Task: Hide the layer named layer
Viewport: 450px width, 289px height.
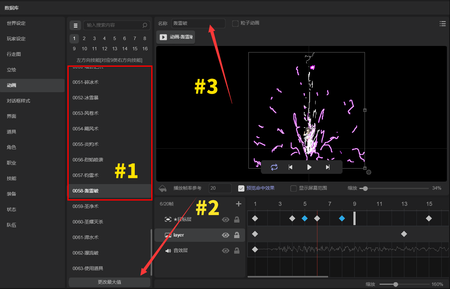Action: (226, 235)
